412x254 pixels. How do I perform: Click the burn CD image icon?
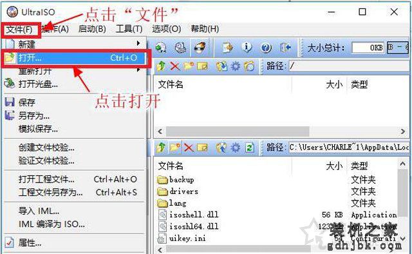(x=200, y=48)
